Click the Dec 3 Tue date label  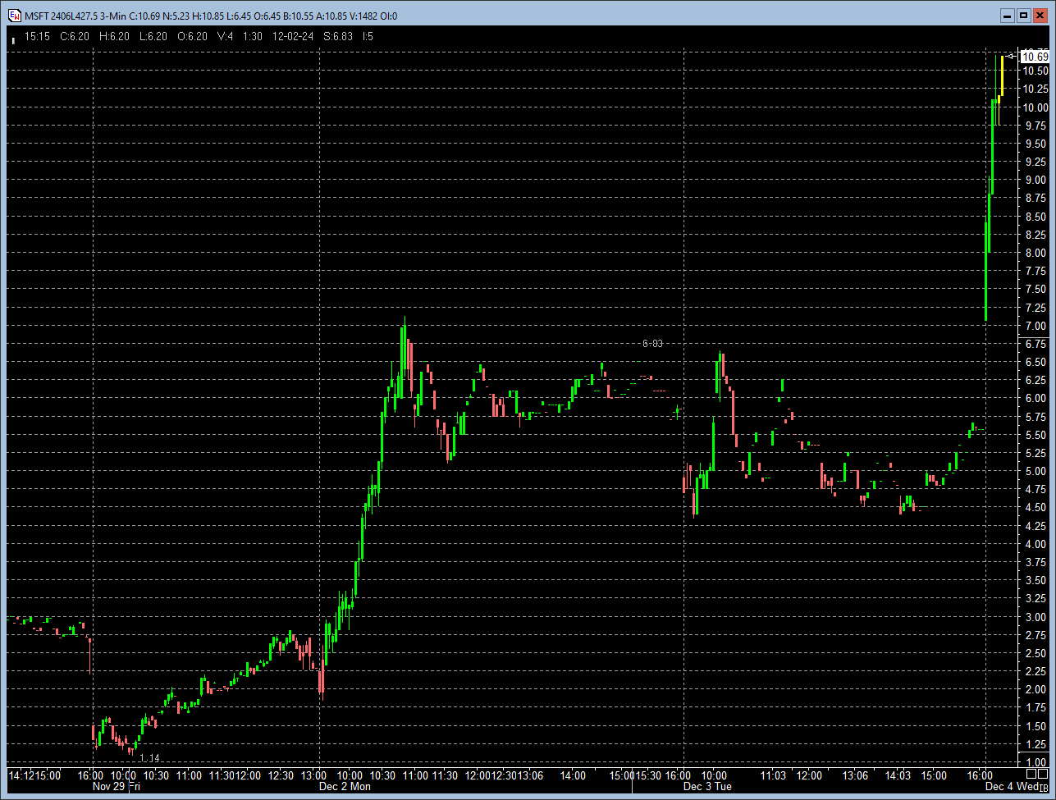tap(707, 787)
